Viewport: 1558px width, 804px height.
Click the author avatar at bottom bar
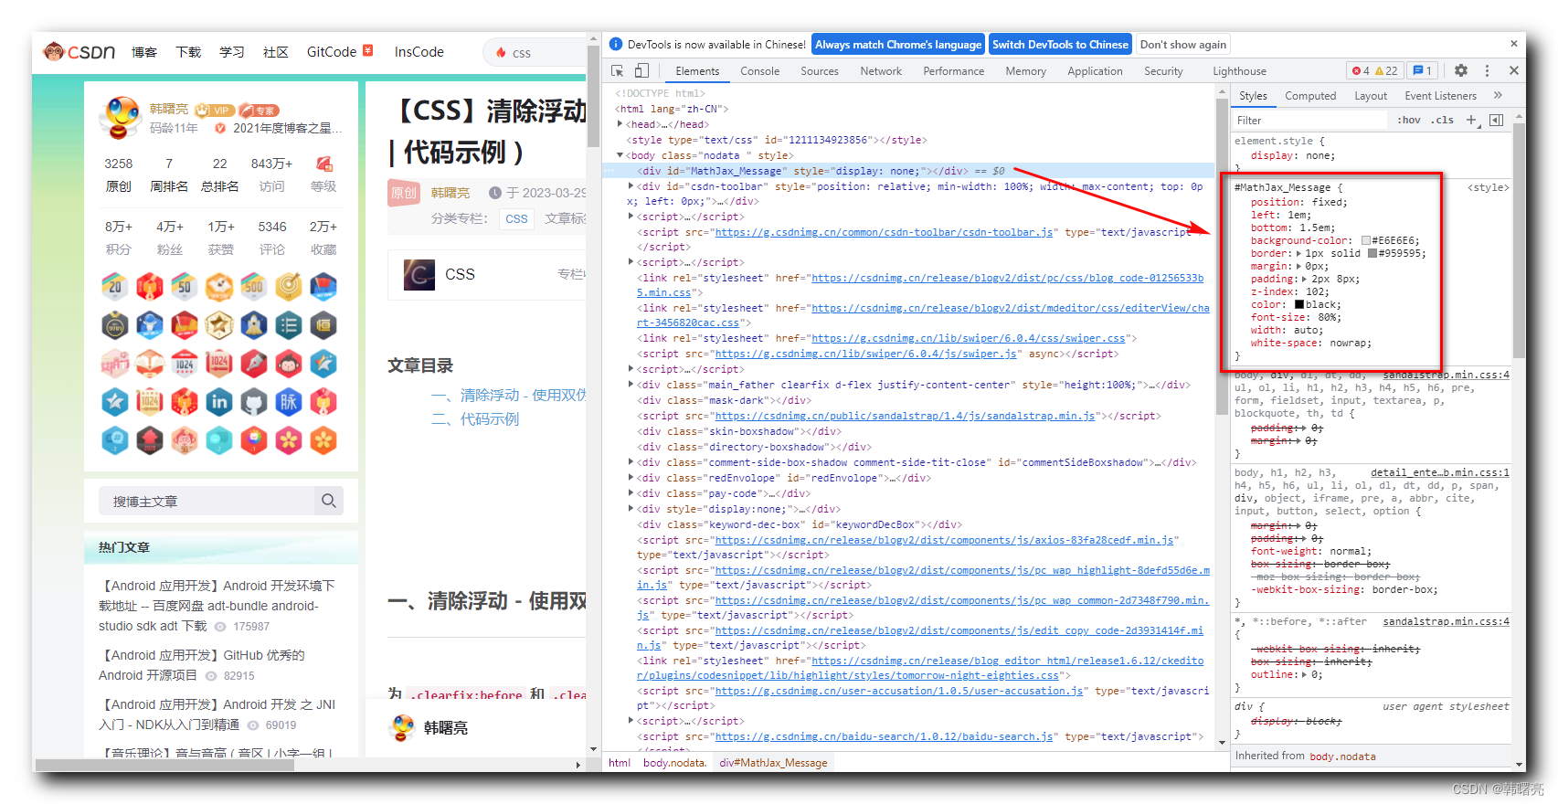pyautogui.click(x=402, y=727)
